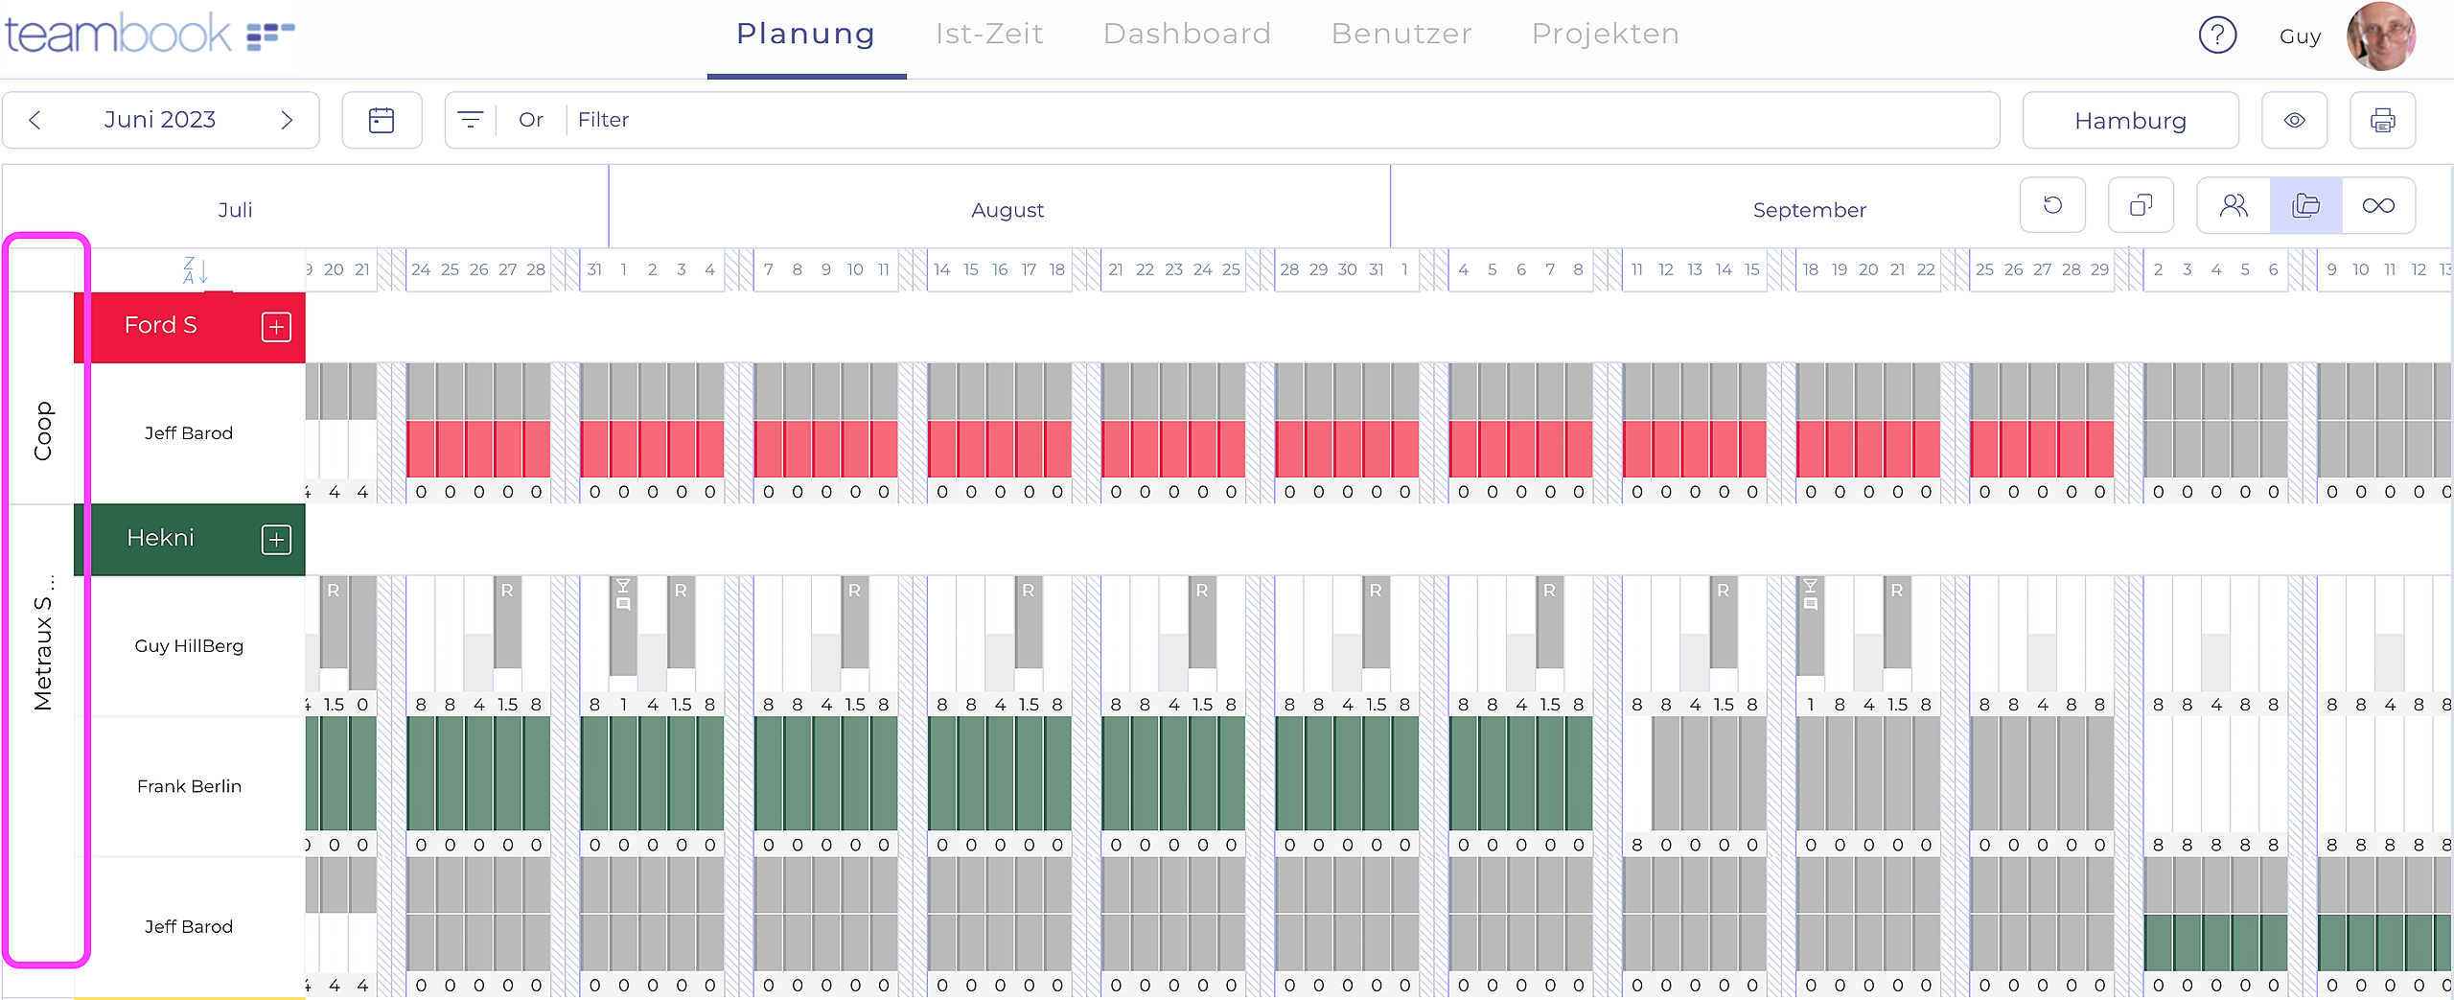Switch to the Ist-Zeit tab
The height and width of the screenshot is (1000, 2454).
pyautogui.click(x=989, y=35)
